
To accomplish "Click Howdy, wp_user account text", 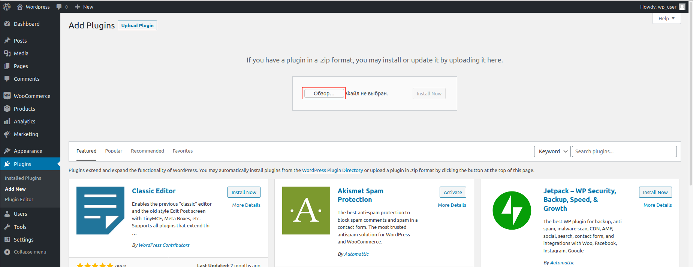I will [x=658, y=7].
